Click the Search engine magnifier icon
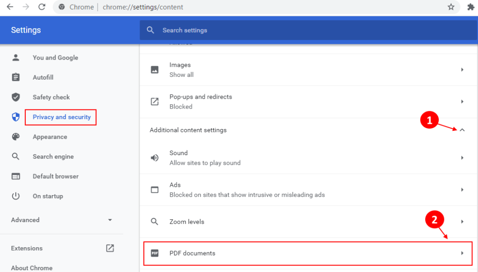 (16, 156)
